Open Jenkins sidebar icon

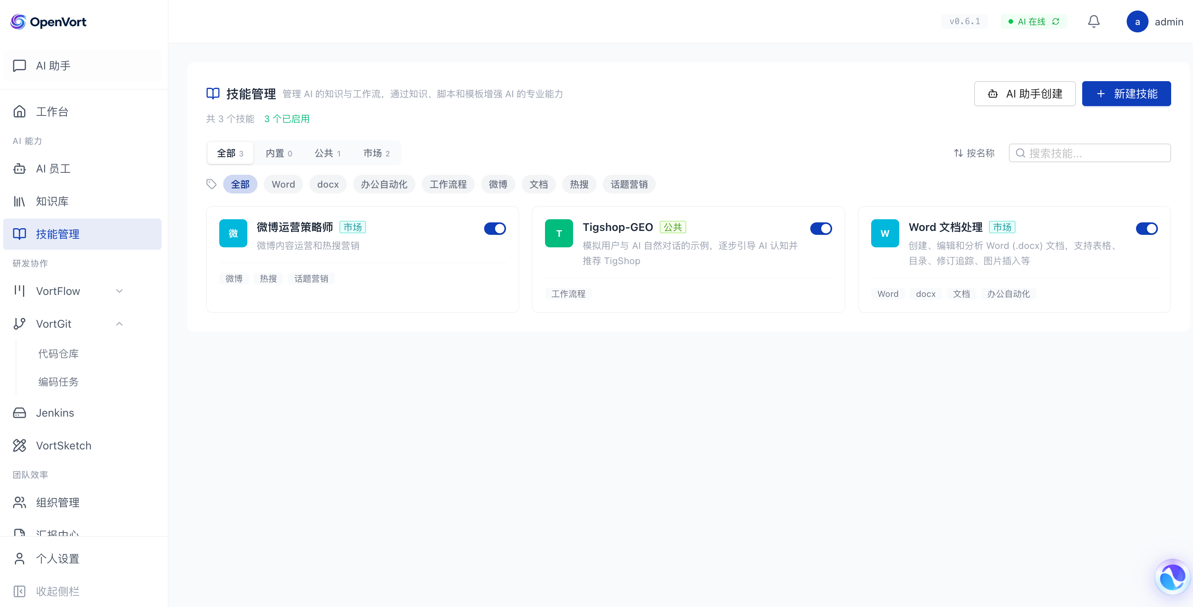point(20,413)
